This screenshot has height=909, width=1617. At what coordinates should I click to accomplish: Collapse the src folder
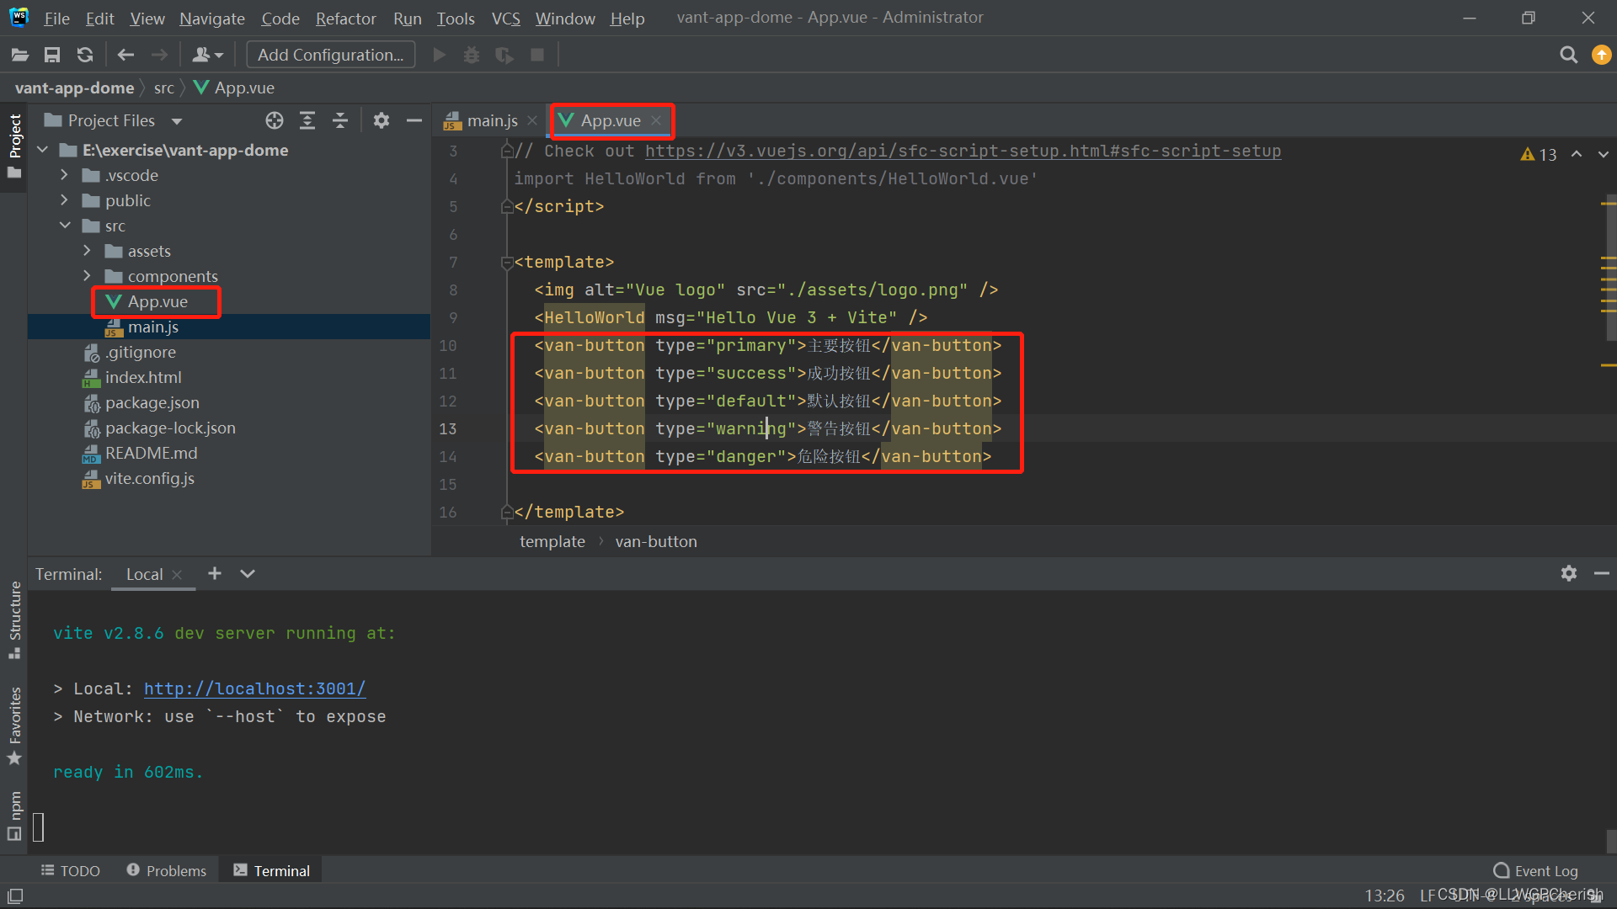(65, 225)
